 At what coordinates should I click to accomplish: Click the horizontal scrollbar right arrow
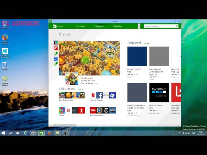[x=178, y=125]
